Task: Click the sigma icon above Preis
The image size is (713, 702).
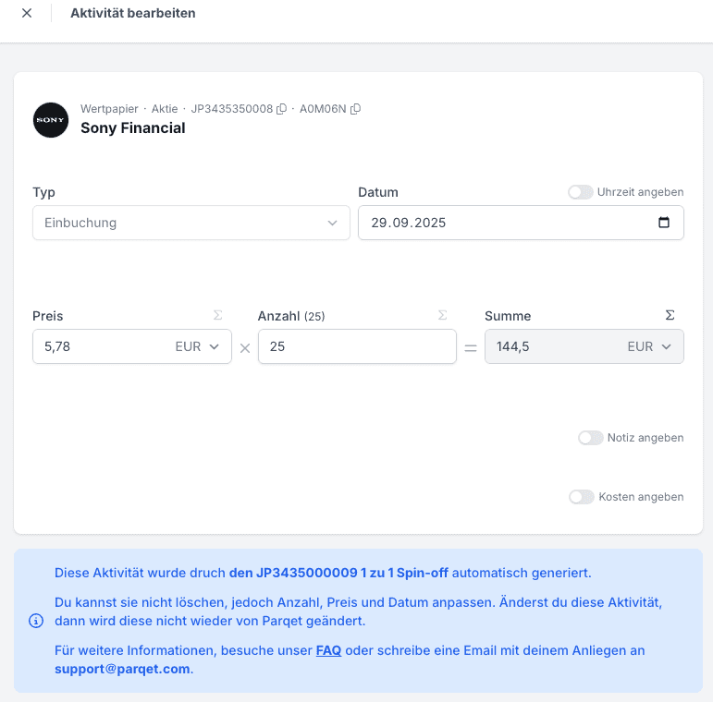Action: (218, 315)
